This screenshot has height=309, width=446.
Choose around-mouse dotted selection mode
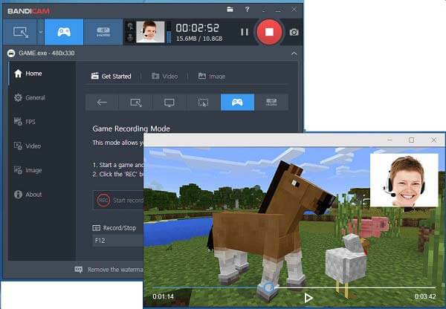[x=204, y=102]
